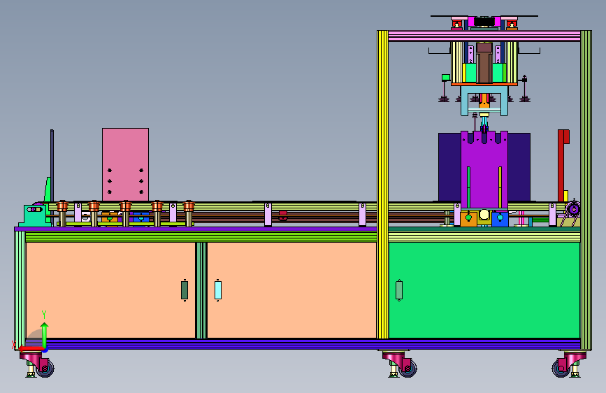Pick the middle orange cabinet door panel
606x393 pixels.
(291, 290)
